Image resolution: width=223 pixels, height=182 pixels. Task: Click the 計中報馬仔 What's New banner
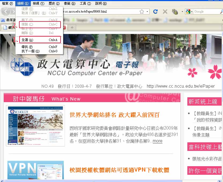(92, 98)
